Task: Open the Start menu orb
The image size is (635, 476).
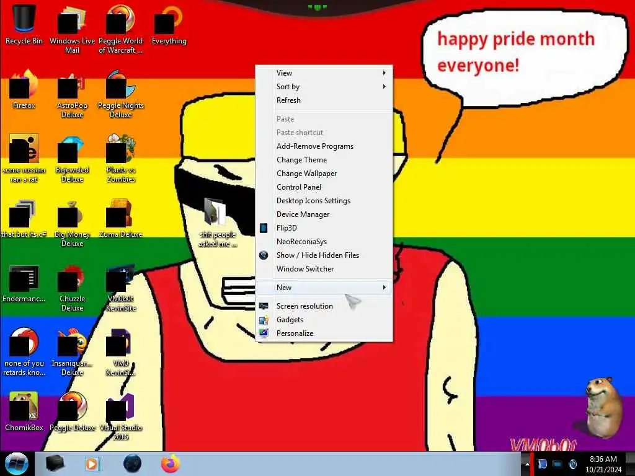Action: point(16,464)
